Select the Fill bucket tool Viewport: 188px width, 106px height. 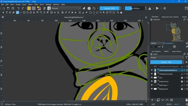coord(76,12)
